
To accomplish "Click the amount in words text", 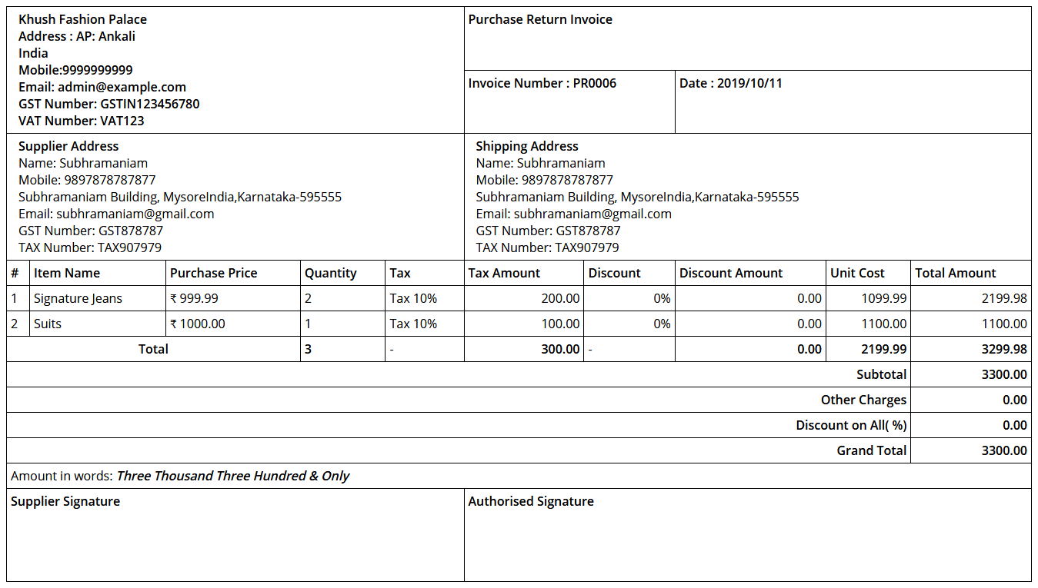I will point(232,476).
